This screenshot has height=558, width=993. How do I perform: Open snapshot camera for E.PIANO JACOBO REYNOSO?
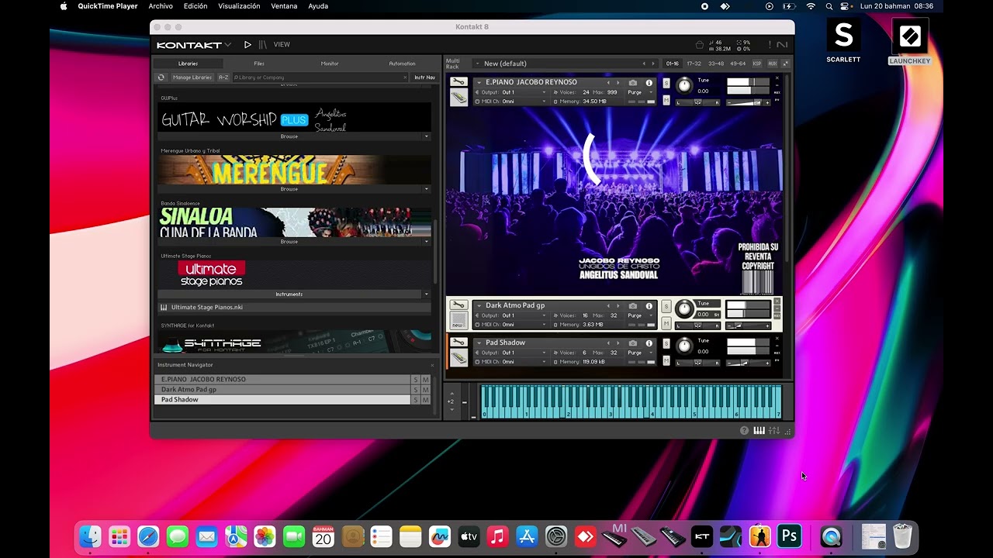(x=633, y=82)
